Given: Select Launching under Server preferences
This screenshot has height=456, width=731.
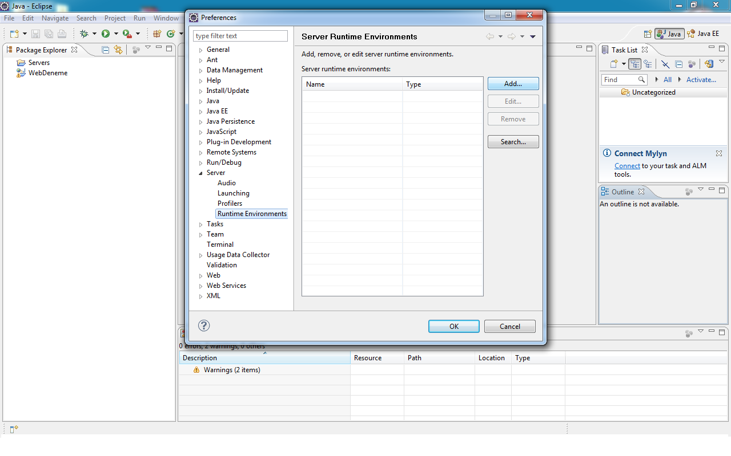Looking at the screenshot, I should click(234, 193).
